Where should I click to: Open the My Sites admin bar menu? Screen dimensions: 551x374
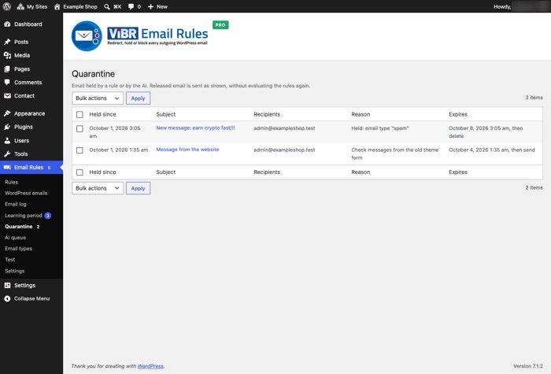click(x=32, y=6)
